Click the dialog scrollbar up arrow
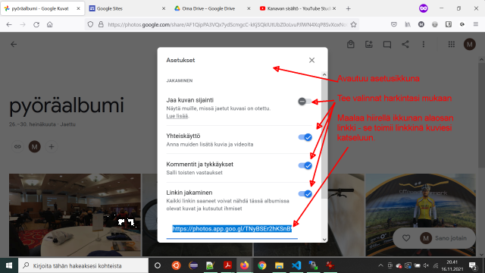Screen dimensions: 485x273 coord(324,74)
